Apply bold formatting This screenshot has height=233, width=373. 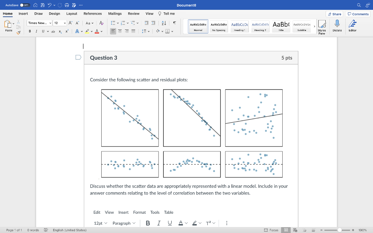tap(30, 31)
